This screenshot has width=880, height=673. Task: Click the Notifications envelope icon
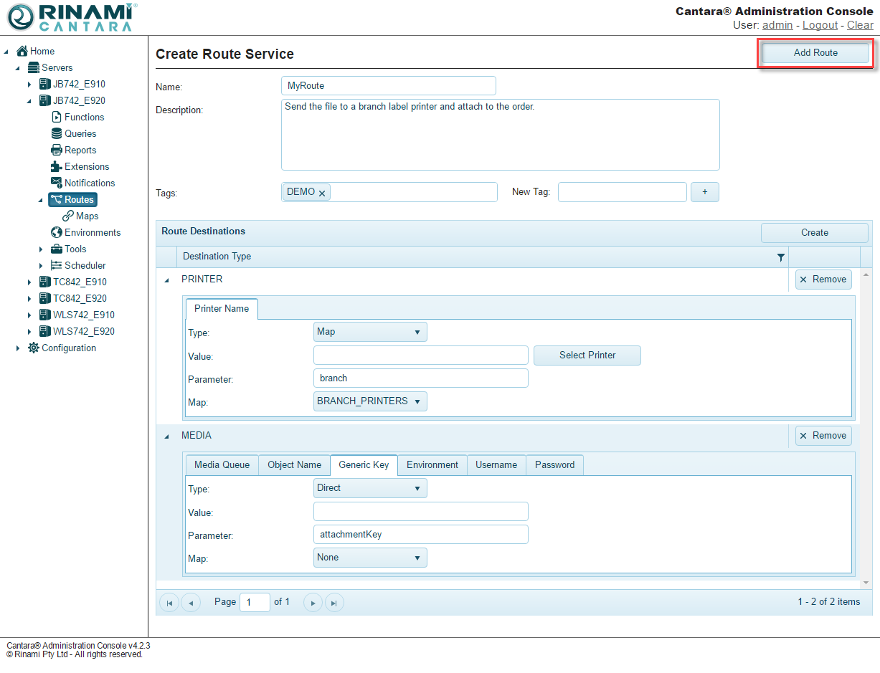(x=57, y=183)
